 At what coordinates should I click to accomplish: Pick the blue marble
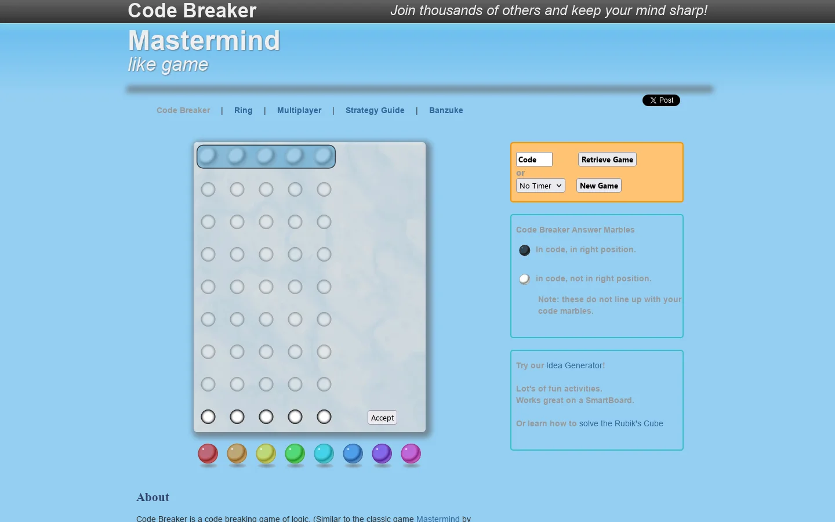point(353,454)
